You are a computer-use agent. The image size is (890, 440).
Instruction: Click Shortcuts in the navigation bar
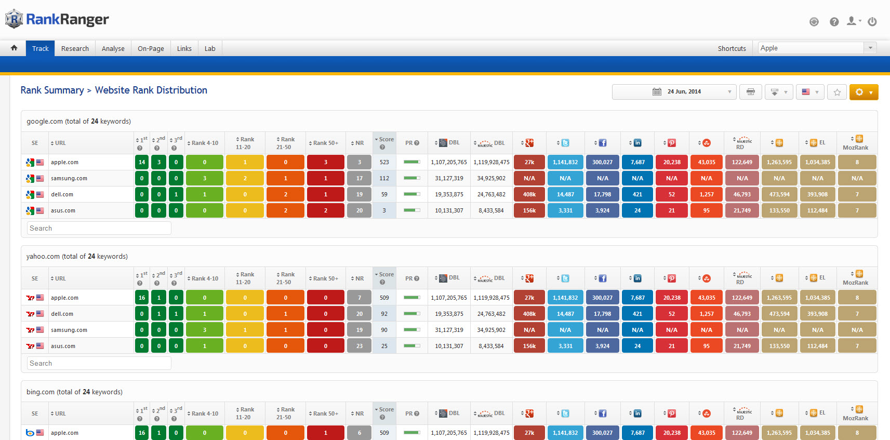point(732,48)
